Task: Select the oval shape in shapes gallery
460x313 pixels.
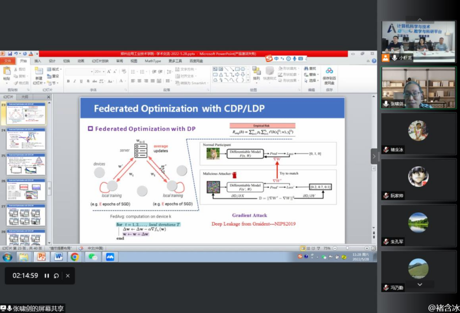Action: tap(243, 69)
